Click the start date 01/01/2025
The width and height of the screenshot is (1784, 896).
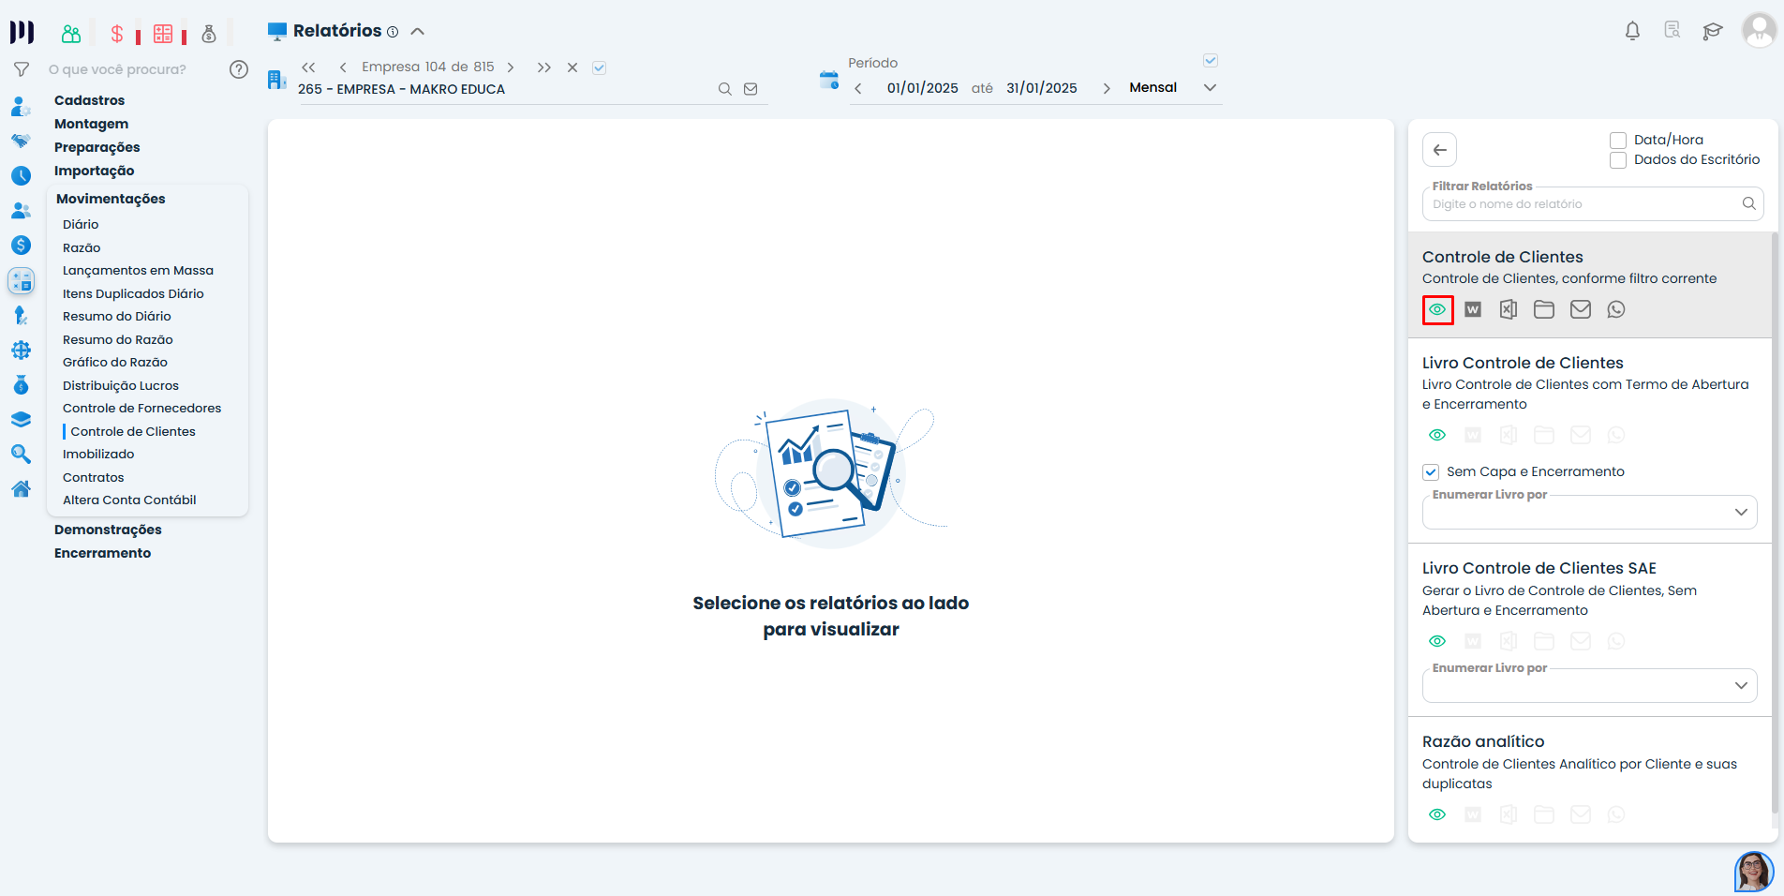pos(922,88)
